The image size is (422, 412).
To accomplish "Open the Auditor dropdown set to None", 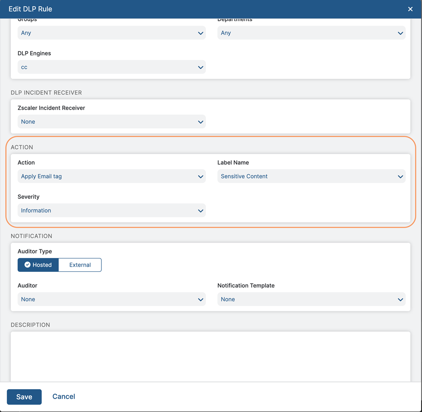I will pos(112,299).
